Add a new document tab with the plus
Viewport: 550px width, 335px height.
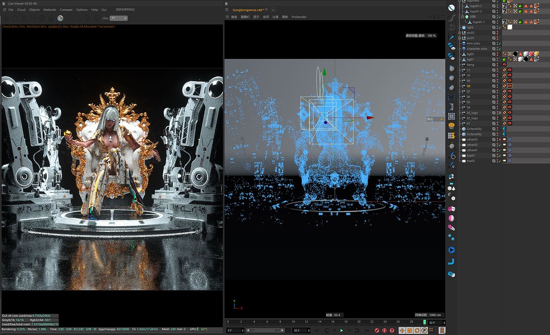(272, 9)
